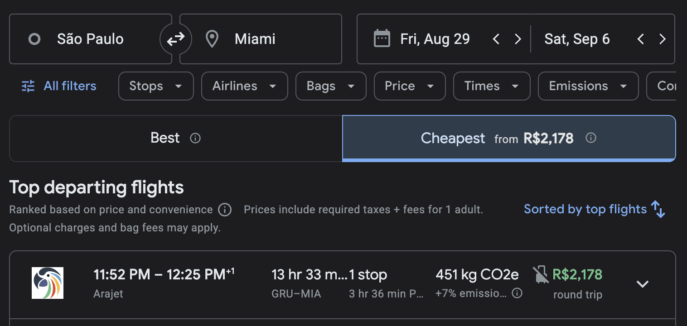Open the Airlines filter dropdown
Screen dimensions: 687x326
point(245,86)
